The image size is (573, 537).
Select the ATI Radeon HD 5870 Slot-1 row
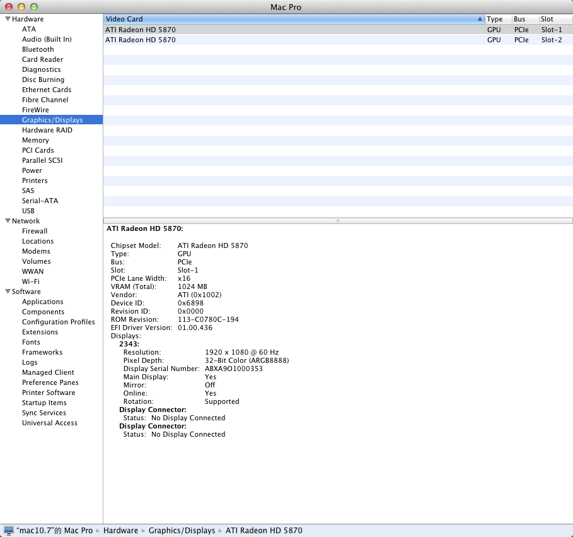(x=338, y=30)
